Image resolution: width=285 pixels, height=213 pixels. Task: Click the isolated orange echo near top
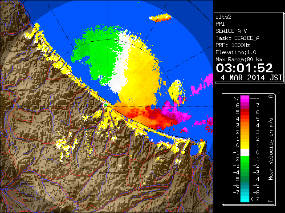[x=160, y=18]
